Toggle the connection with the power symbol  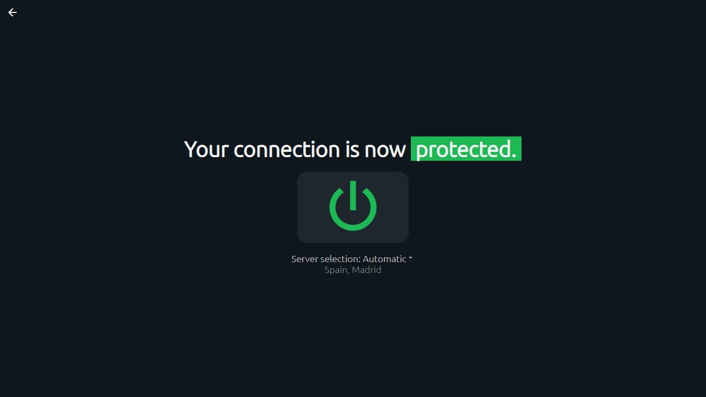[353, 206]
